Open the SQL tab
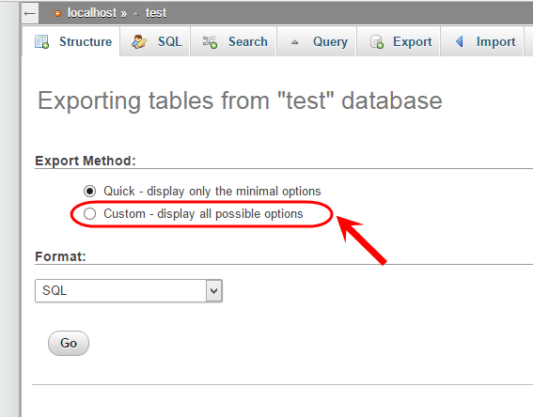The image size is (533, 417). click(155, 41)
